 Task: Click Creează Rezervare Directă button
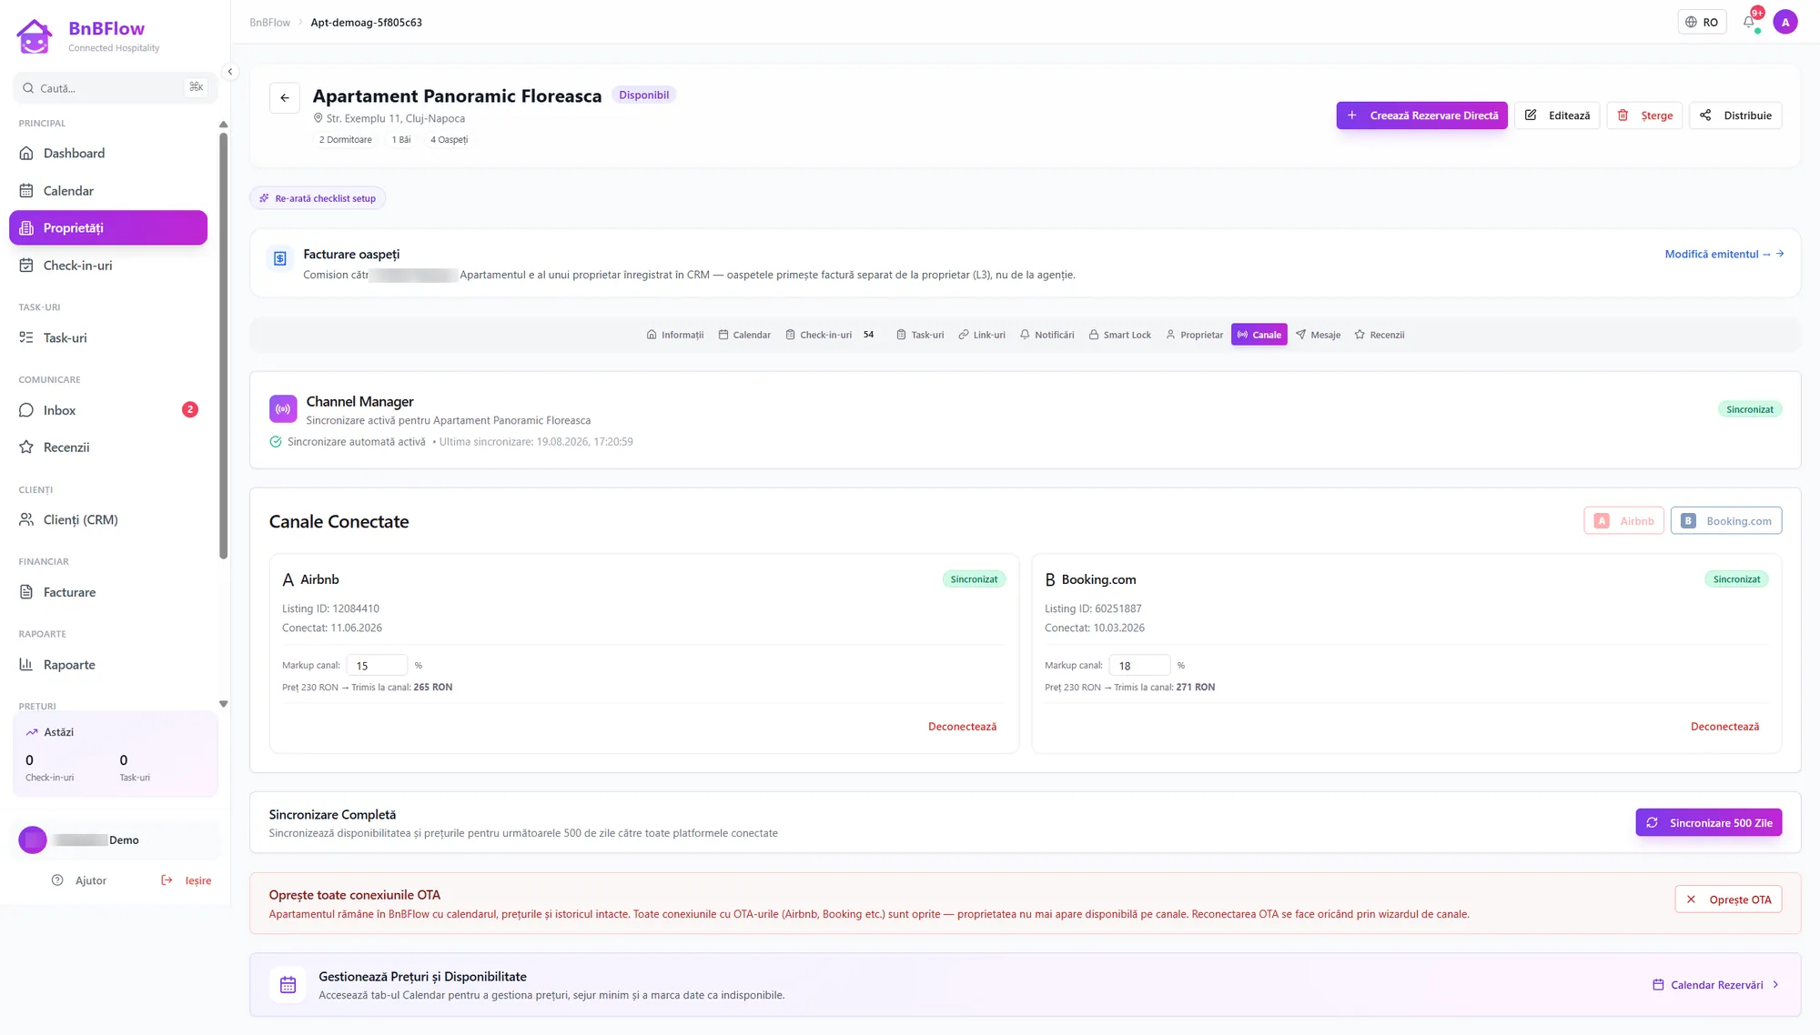point(1421,116)
